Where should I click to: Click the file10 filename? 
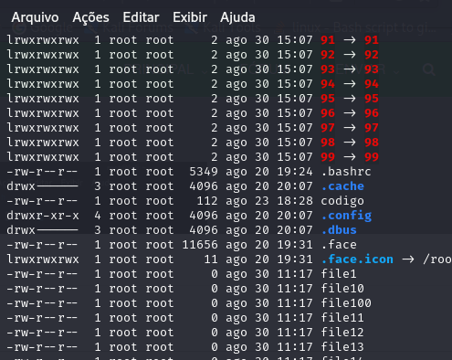pyautogui.click(x=342, y=289)
